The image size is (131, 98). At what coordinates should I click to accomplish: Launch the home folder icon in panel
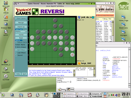tap(21, 95)
